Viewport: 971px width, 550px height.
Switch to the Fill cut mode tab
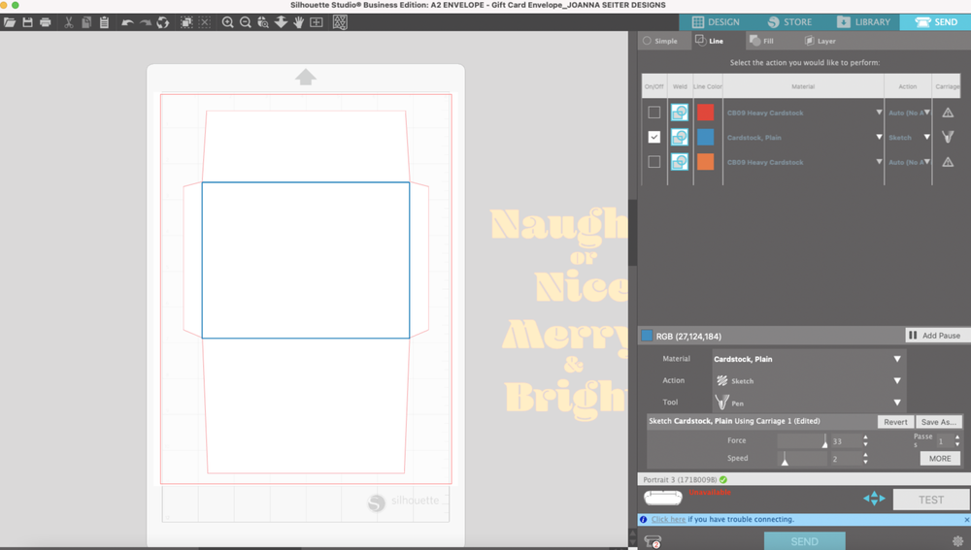tap(761, 41)
